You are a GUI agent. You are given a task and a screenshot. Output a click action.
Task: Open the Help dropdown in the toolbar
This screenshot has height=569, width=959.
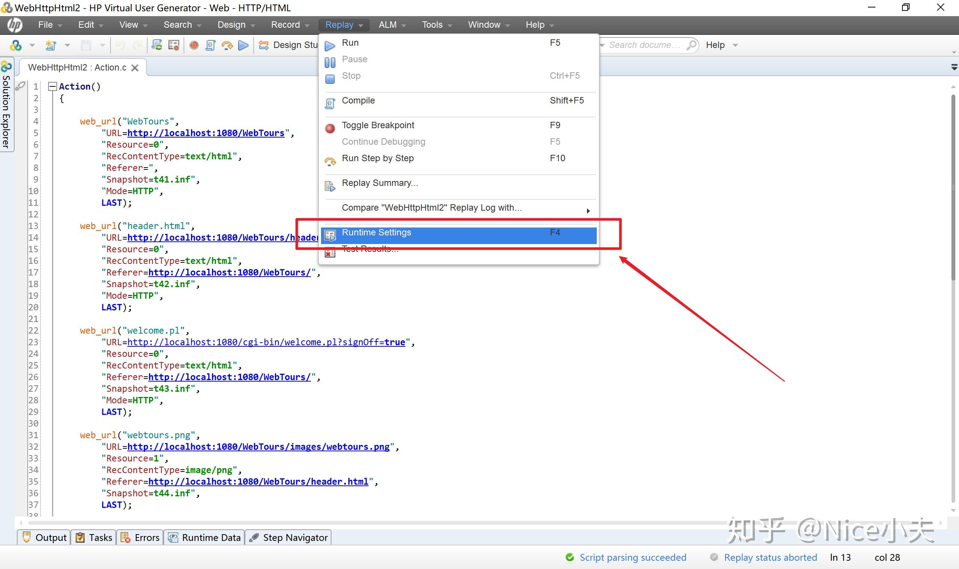[735, 45]
